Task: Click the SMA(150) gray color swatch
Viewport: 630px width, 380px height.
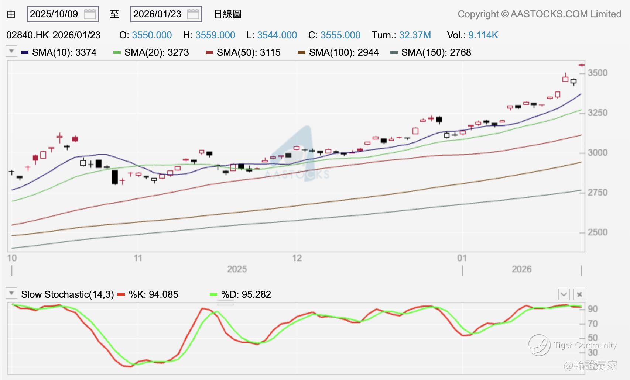Action: click(x=394, y=53)
